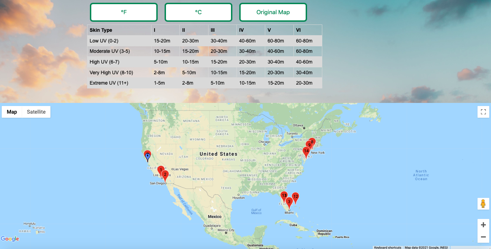
Task: Click the Low UV (0-2) row label
Action: pos(119,41)
